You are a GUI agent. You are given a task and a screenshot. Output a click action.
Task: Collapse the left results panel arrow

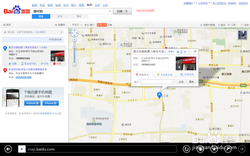pyautogui.click(x=70, y=88)
